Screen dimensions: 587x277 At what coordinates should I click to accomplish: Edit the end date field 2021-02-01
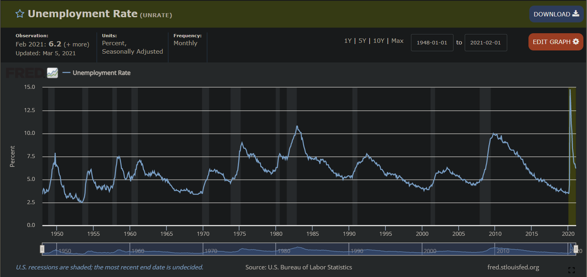click(x=486, y=42)
